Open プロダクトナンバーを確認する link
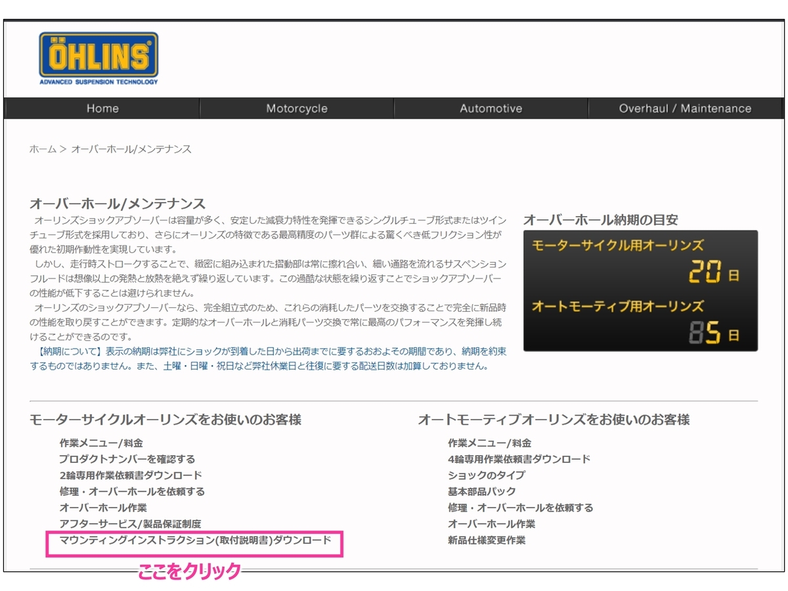The height and width of the screenshot is (591, 788). (127, 459)
